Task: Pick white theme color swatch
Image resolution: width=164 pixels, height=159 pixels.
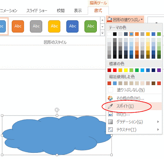Action: 109,34
